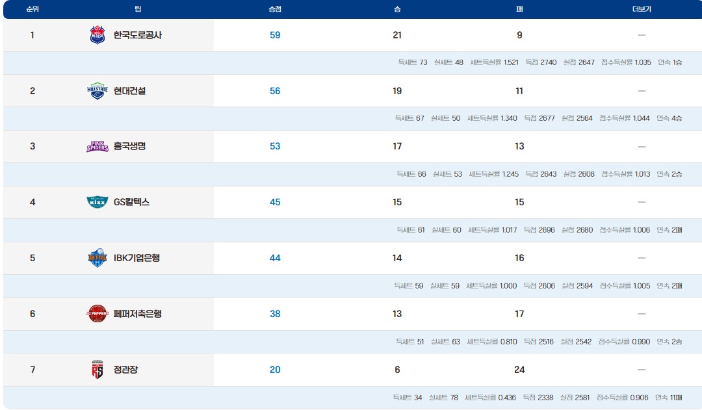
Task: Collapse details for the 한국도로공사 row
Action: [642, 35]
